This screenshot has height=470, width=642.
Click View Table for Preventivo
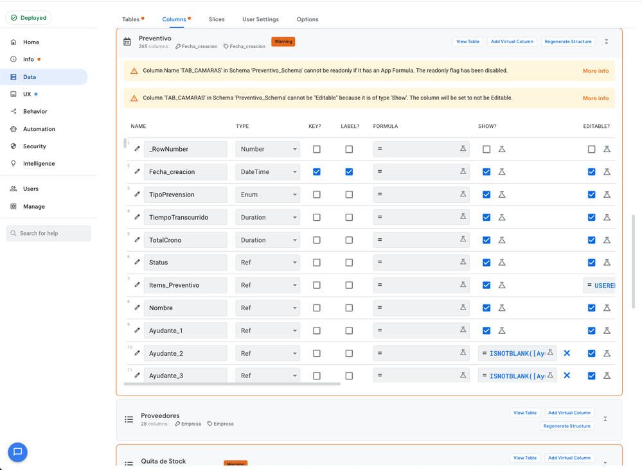pos(468,42)
